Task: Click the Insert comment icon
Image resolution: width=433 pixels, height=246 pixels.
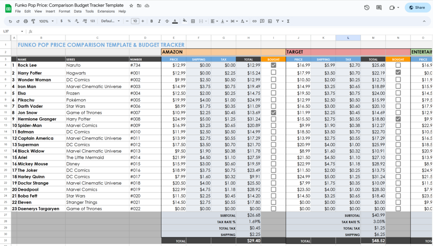Action: [x=262, y=21]
